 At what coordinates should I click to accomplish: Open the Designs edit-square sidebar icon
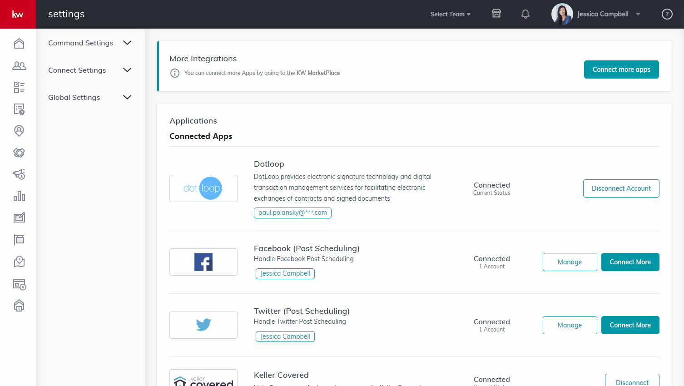click(x=19, y=218)
